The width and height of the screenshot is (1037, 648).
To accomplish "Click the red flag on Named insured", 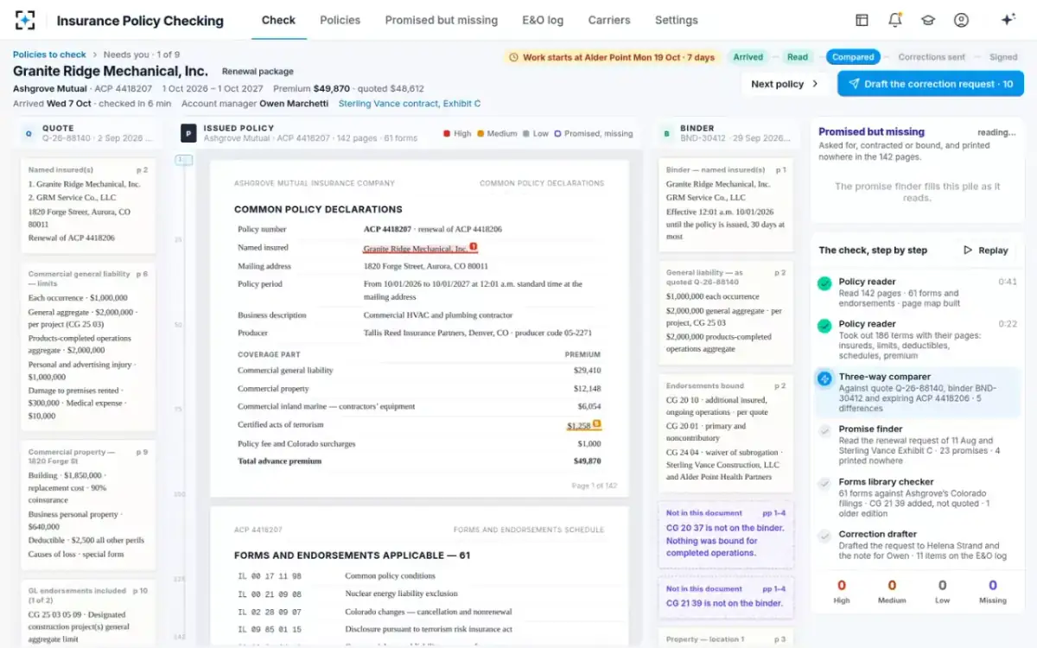I will coord(473,247).
